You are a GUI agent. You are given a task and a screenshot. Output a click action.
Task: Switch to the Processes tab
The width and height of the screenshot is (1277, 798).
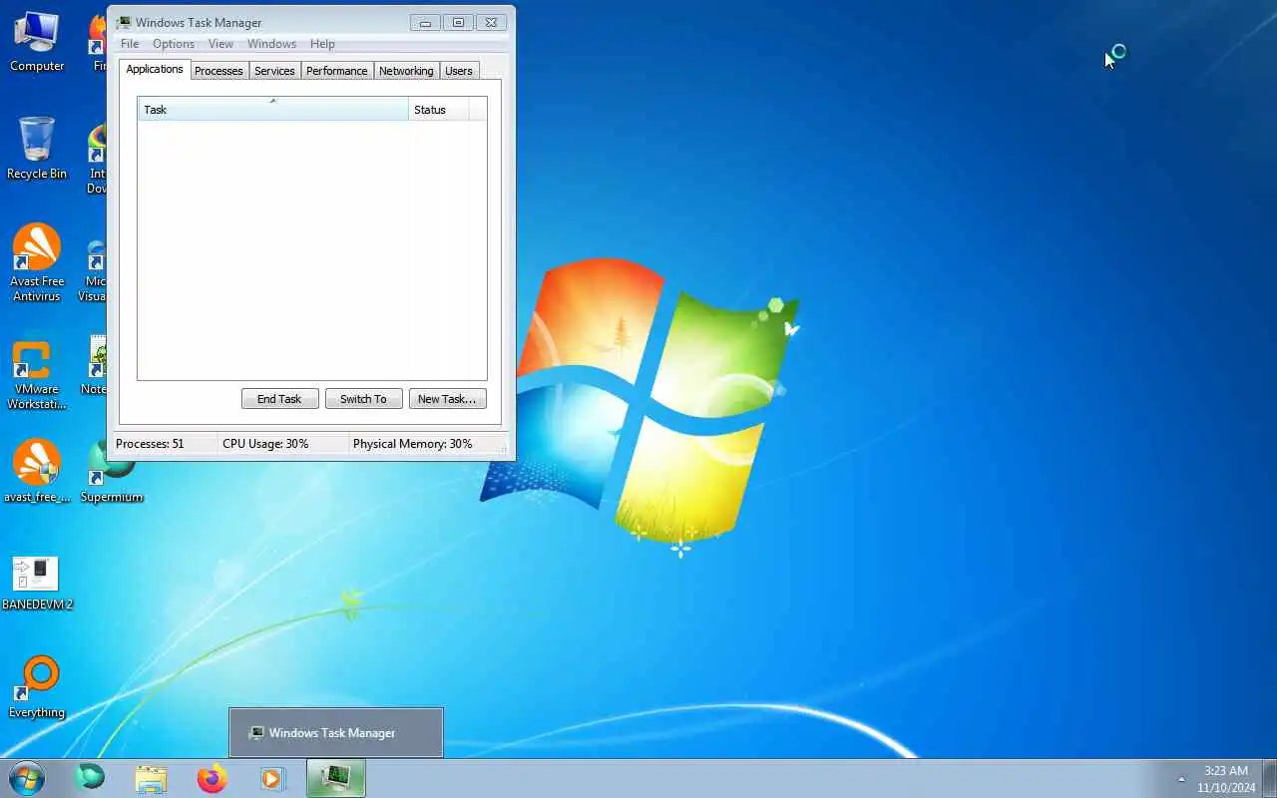coord(218,71)
